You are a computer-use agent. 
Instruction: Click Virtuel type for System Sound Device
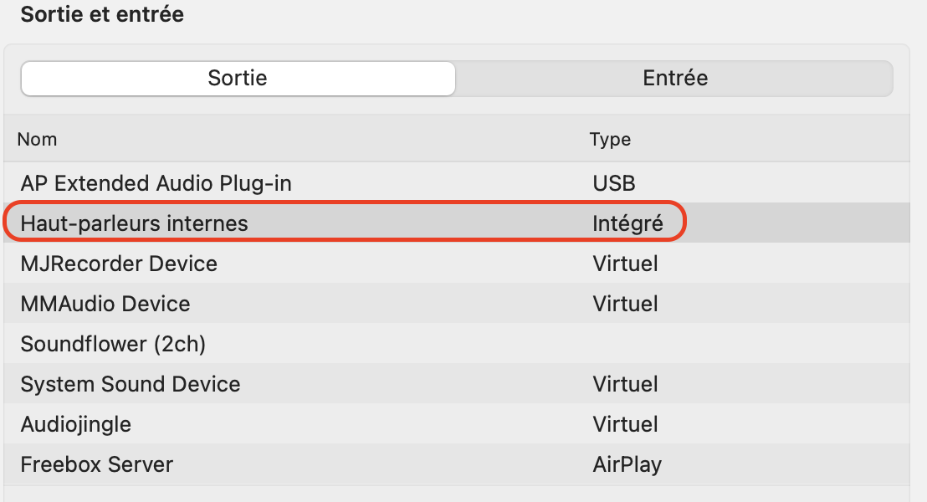(625, 384)
